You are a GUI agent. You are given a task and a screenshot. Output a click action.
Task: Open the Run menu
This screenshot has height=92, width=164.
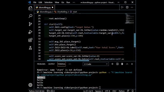(x=68, y=2)
